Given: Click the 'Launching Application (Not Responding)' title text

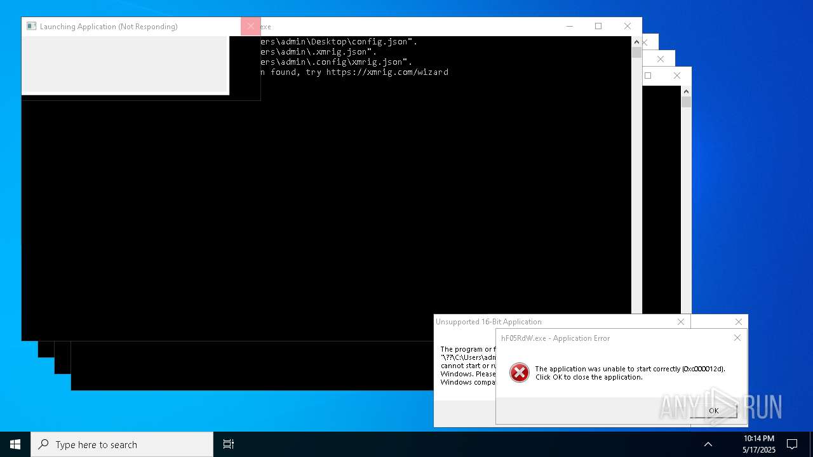Looking at the screenshot, I should point(109,27).
